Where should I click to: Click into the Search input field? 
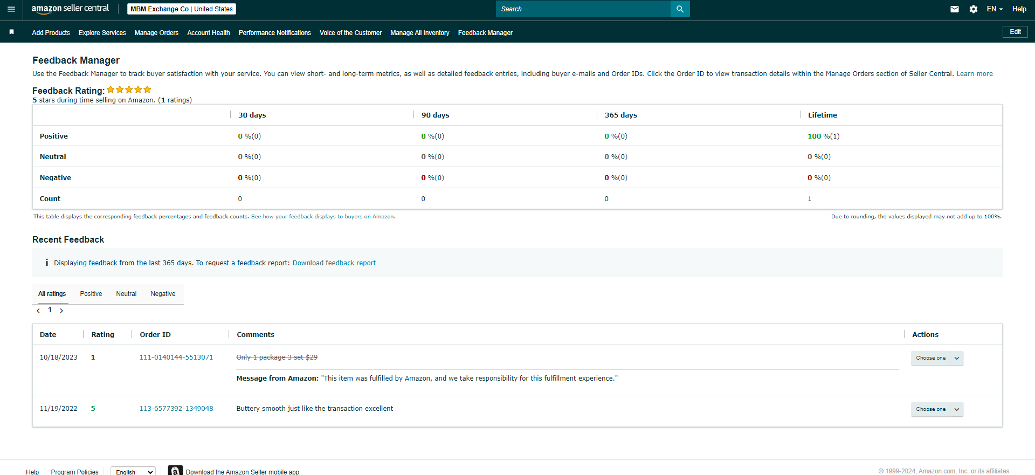click(x=583, y=9)
